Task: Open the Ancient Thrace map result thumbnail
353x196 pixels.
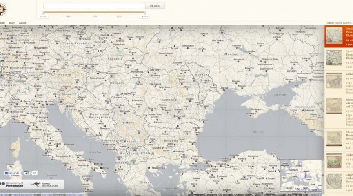Action: (x=334, y=106)
